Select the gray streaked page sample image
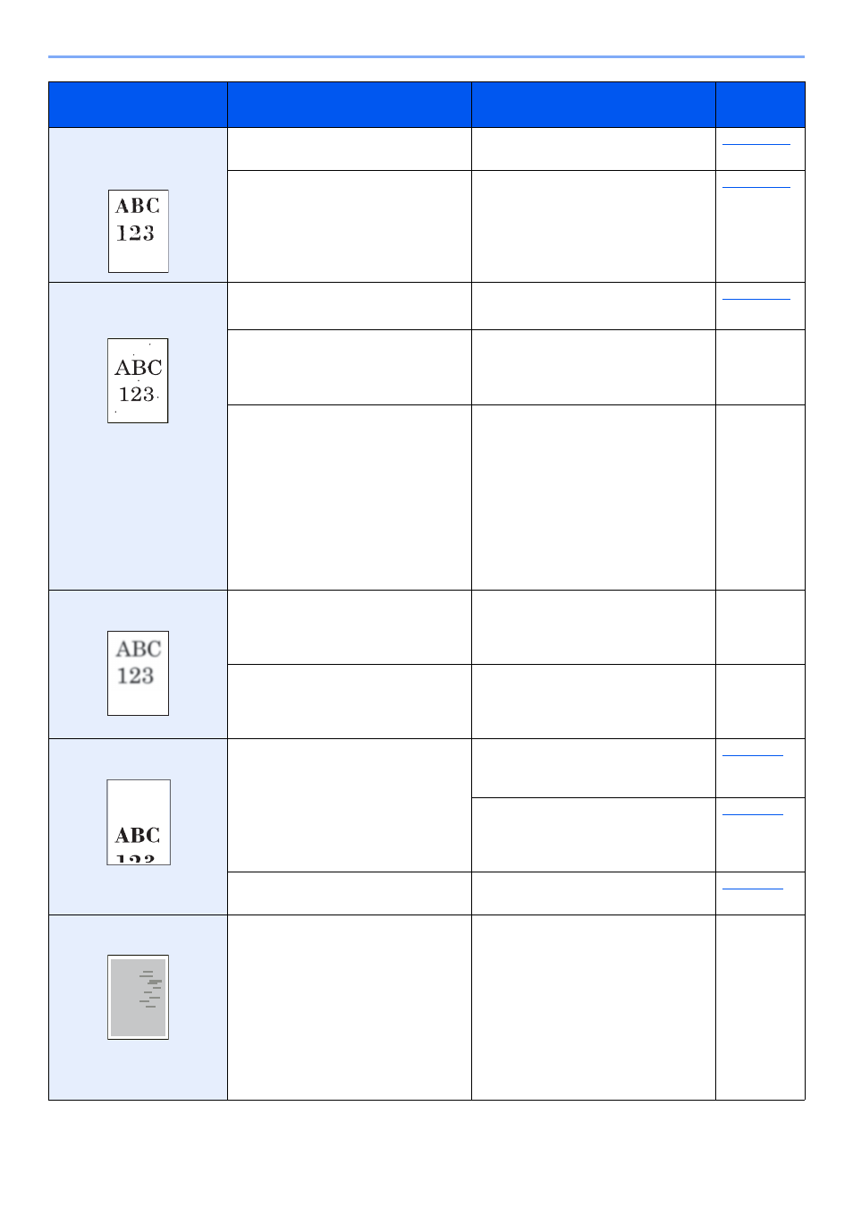This screenshot has width=853, height=1208. 139,997
